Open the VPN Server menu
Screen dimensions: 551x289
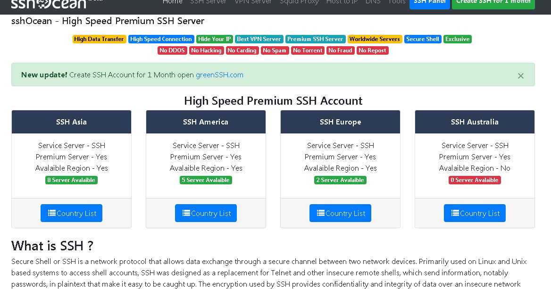click(253, 2)
